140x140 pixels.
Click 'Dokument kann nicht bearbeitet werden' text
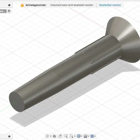(x=72, y=5)
